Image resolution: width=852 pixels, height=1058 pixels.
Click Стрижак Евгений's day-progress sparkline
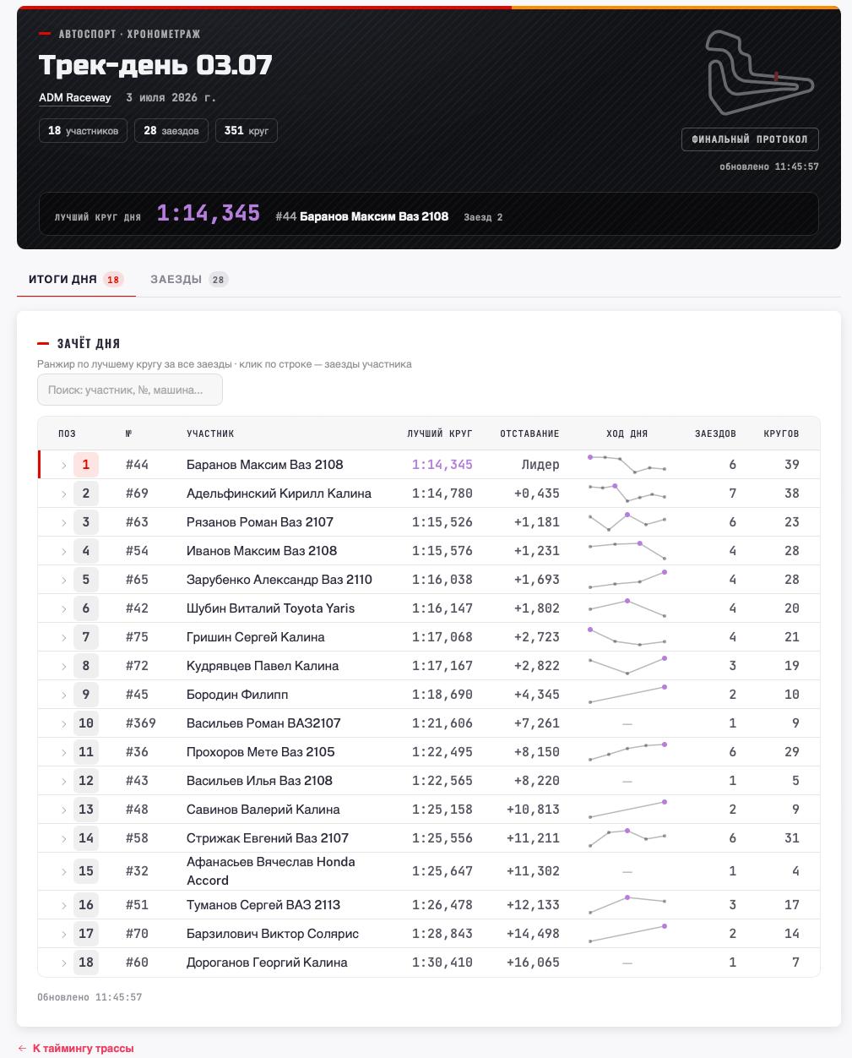(627, 837)
